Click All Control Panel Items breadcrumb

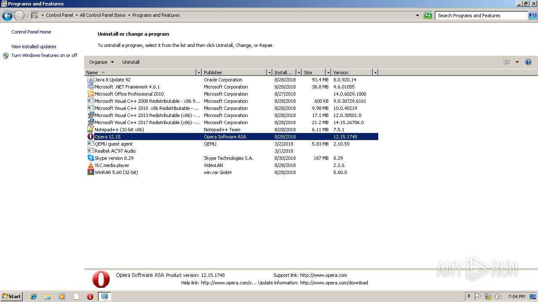coord(103,15)
